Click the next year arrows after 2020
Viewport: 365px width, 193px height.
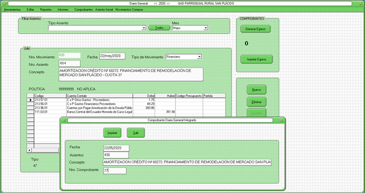(x=168, y=4)
